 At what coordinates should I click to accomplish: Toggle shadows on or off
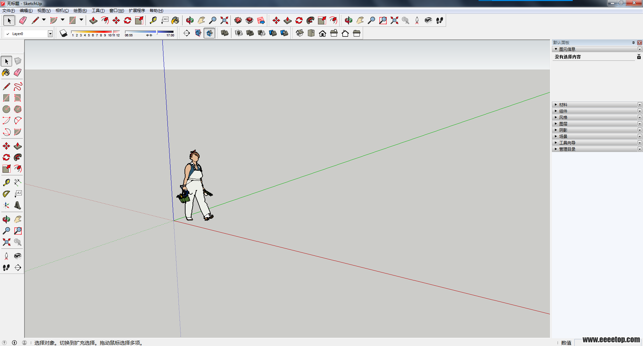pos(64,33)
